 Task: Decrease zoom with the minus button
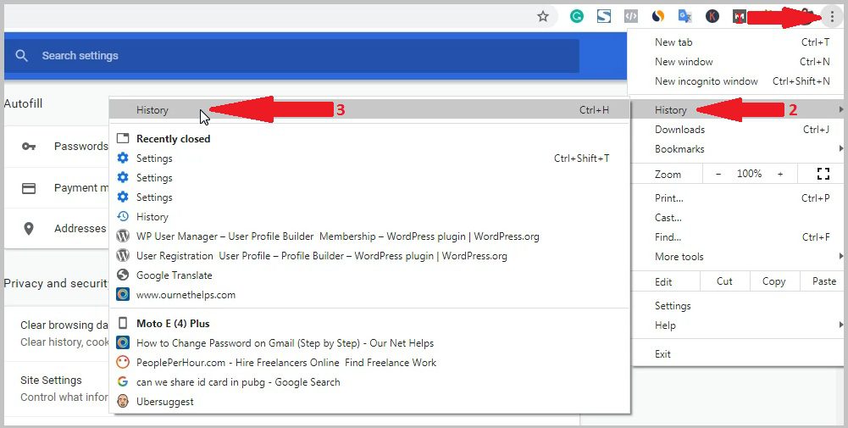click(718, 174)
